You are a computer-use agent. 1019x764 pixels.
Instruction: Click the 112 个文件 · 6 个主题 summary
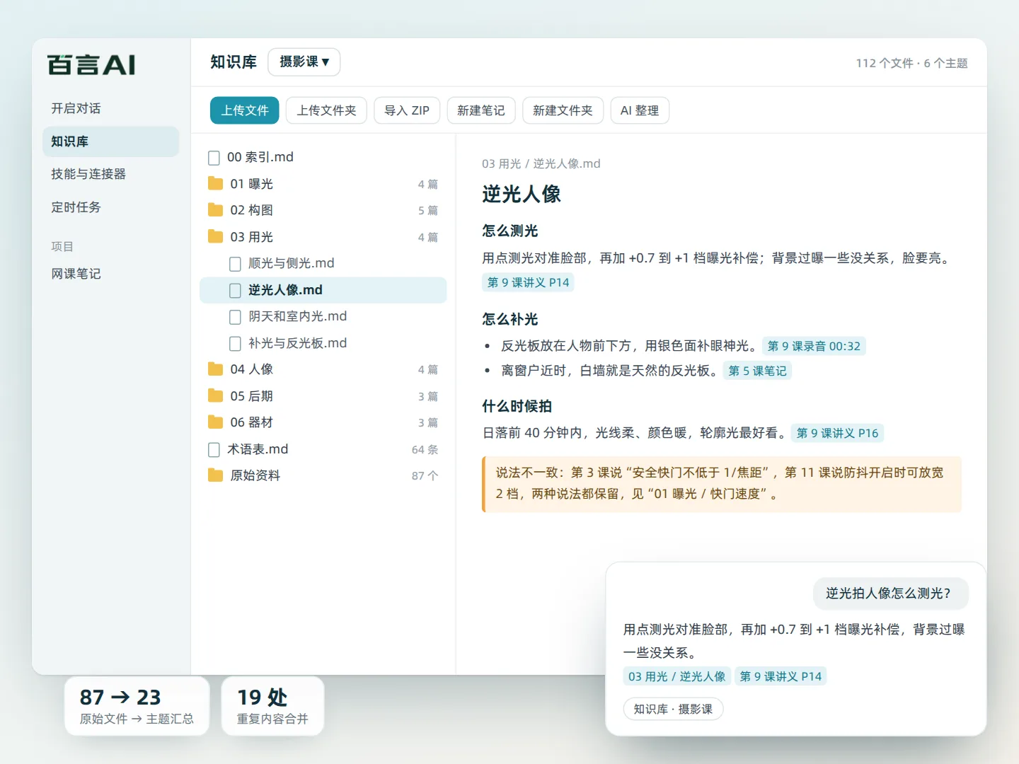pyautogui.click(x=911, y=63)
